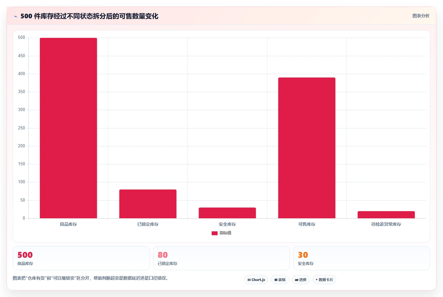Open the 图表分析 label in the header
The image size is (443, 297).
[x=421, y=16]
